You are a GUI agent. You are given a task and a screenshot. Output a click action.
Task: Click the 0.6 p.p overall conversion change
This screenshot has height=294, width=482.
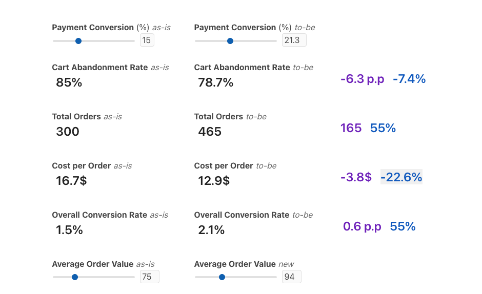tap(362, 226)
